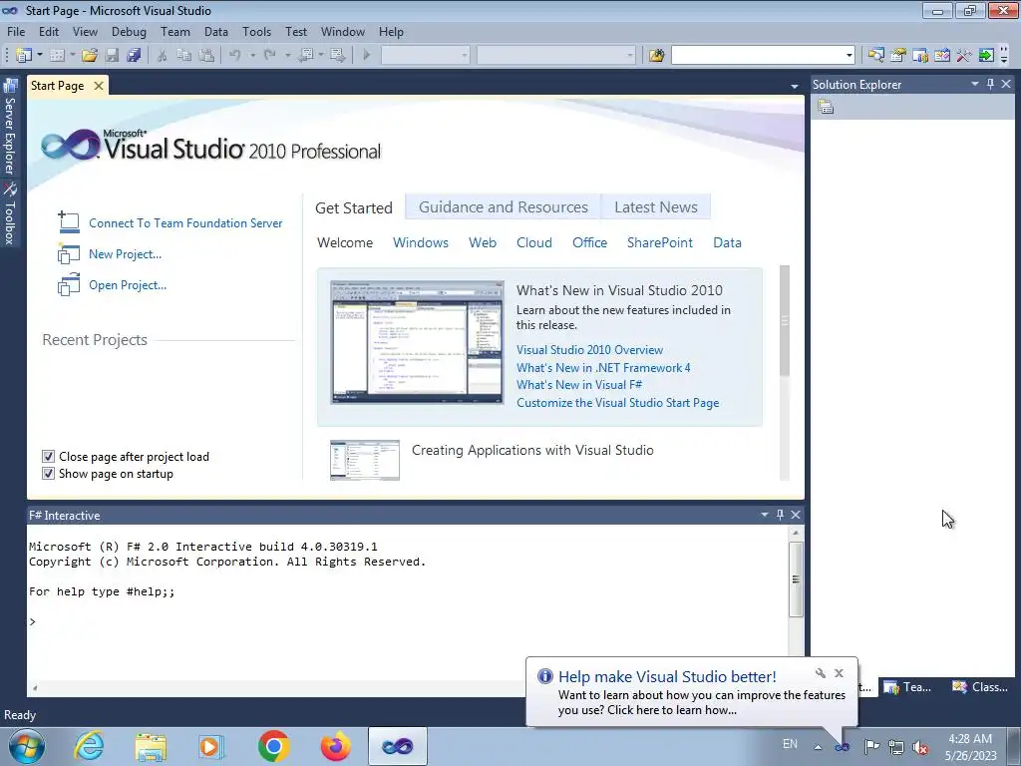
Task: Open the document tab list dropdown arrow
Action: [x=795, y=86]
